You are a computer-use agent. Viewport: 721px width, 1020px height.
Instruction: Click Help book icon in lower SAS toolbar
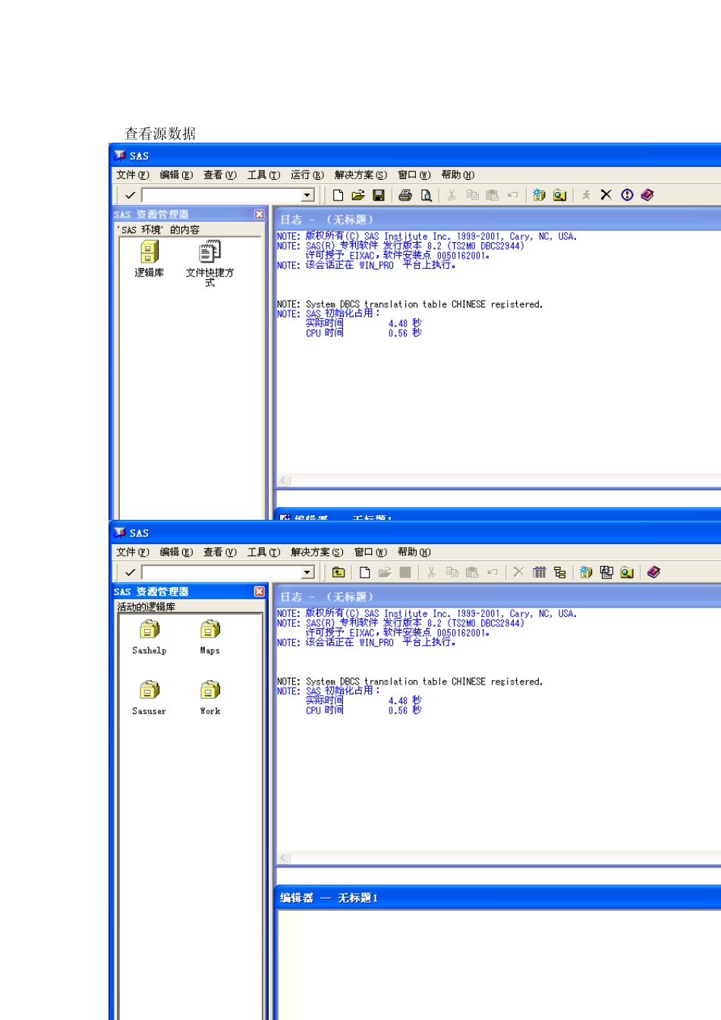tap(653, 572)
